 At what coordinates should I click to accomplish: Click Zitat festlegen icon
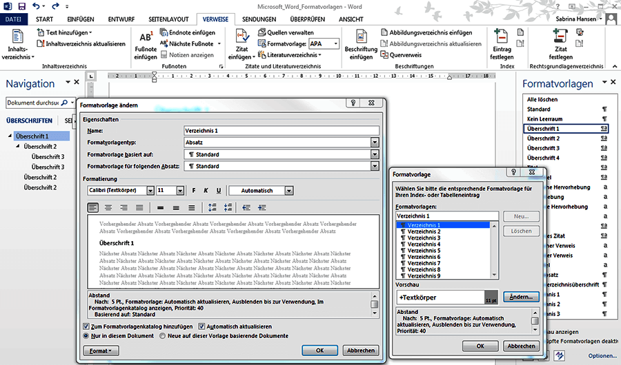click(x=560, y=36)
